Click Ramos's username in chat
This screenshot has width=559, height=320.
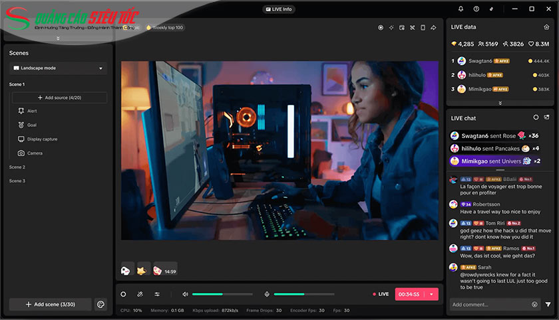coord(511,248)
